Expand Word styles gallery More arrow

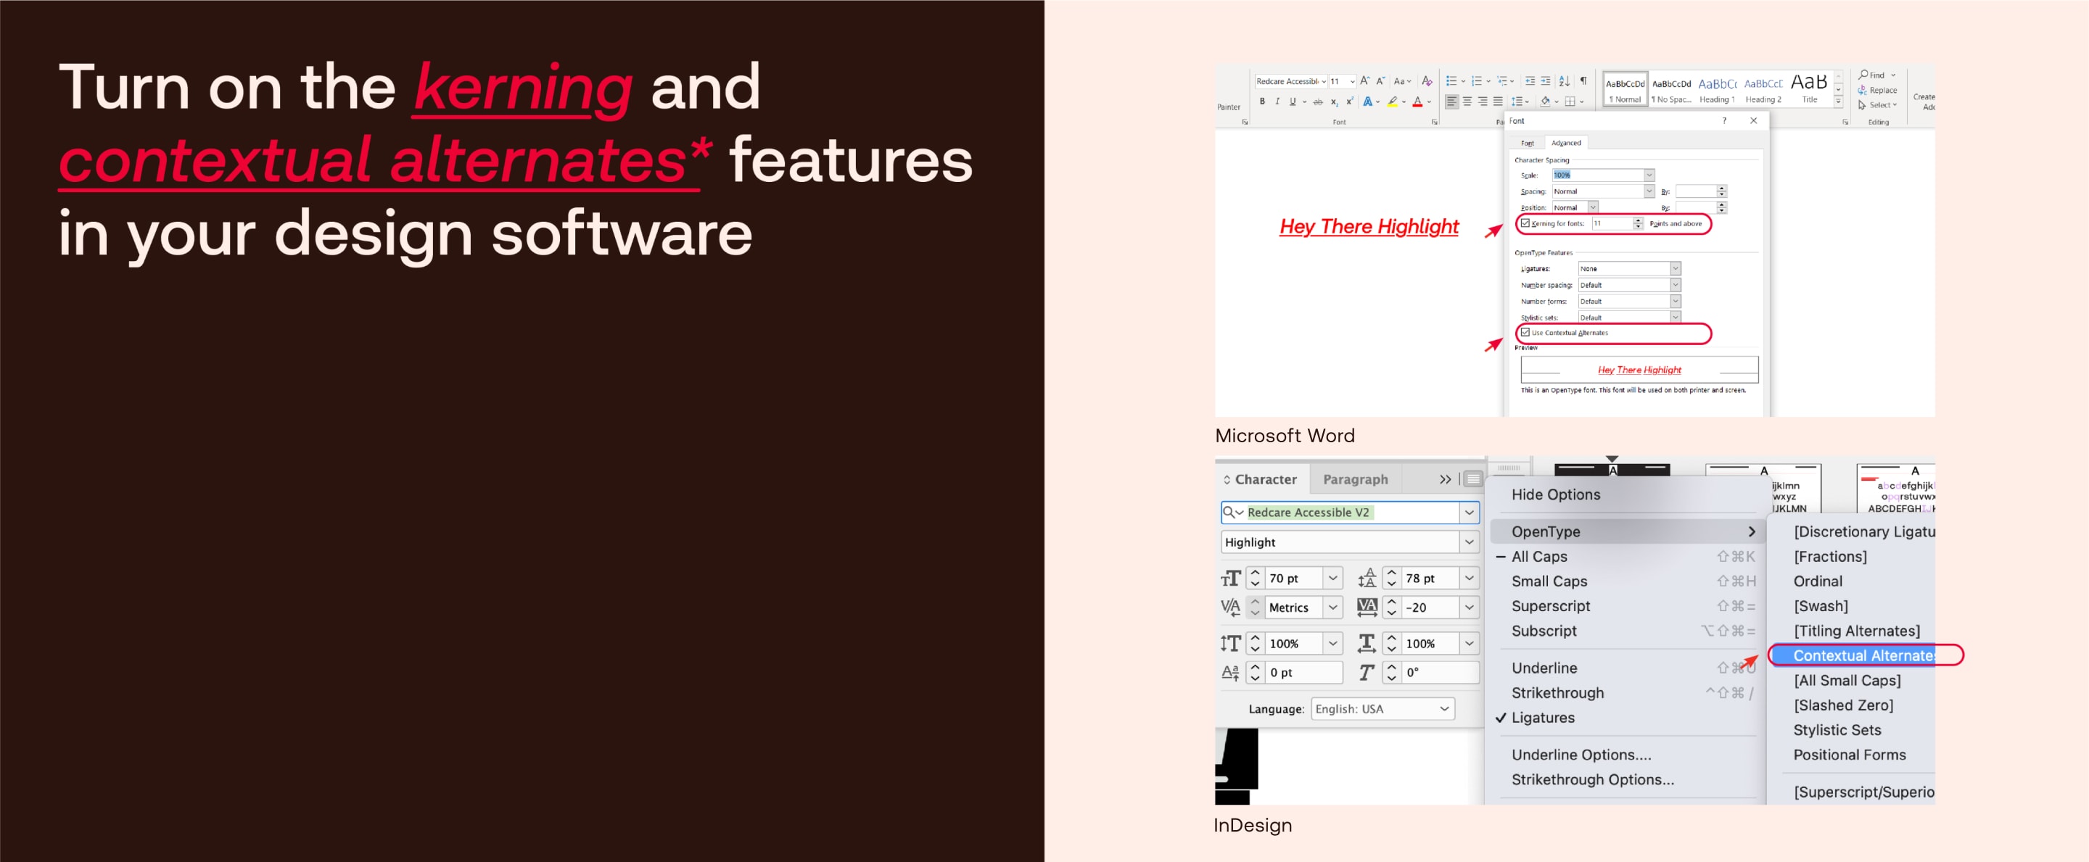pyautogui.click(x=1839, y=101)
